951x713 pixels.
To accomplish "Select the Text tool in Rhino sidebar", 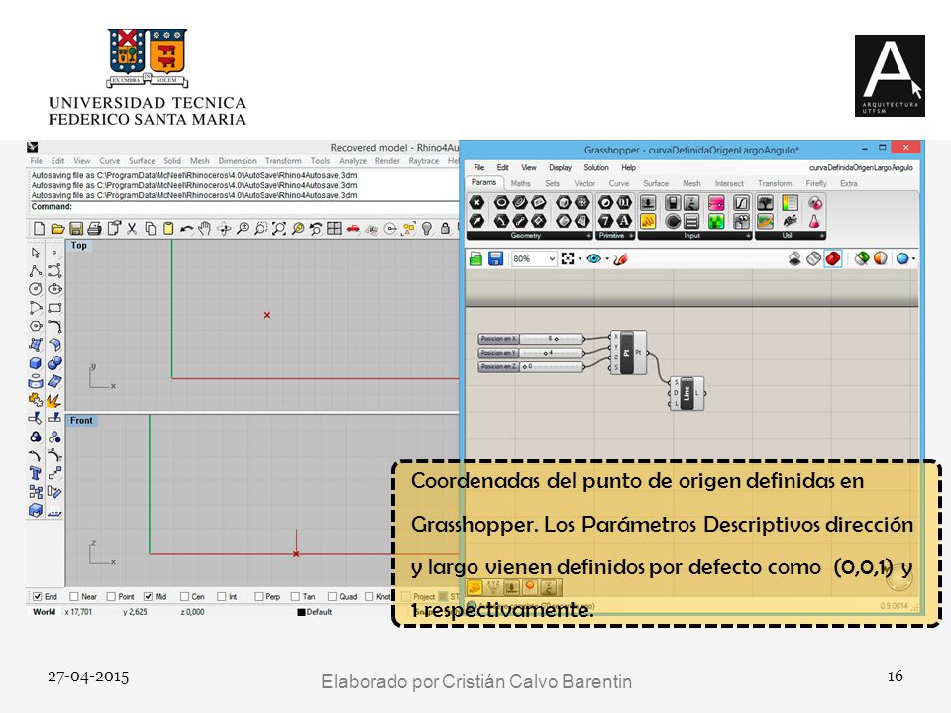I will tap(36, 473).
